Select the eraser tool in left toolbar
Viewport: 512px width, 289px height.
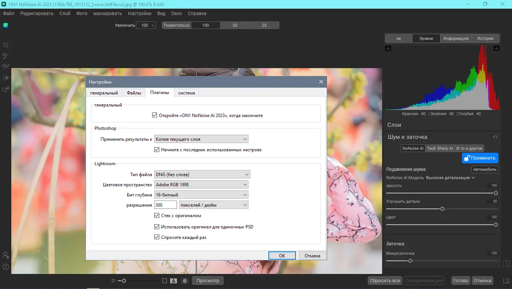(x=6, y=78)
